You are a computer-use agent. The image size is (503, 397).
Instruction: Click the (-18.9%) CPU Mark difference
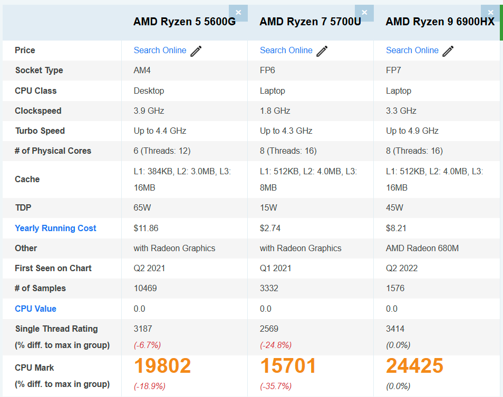click(150, 386)
